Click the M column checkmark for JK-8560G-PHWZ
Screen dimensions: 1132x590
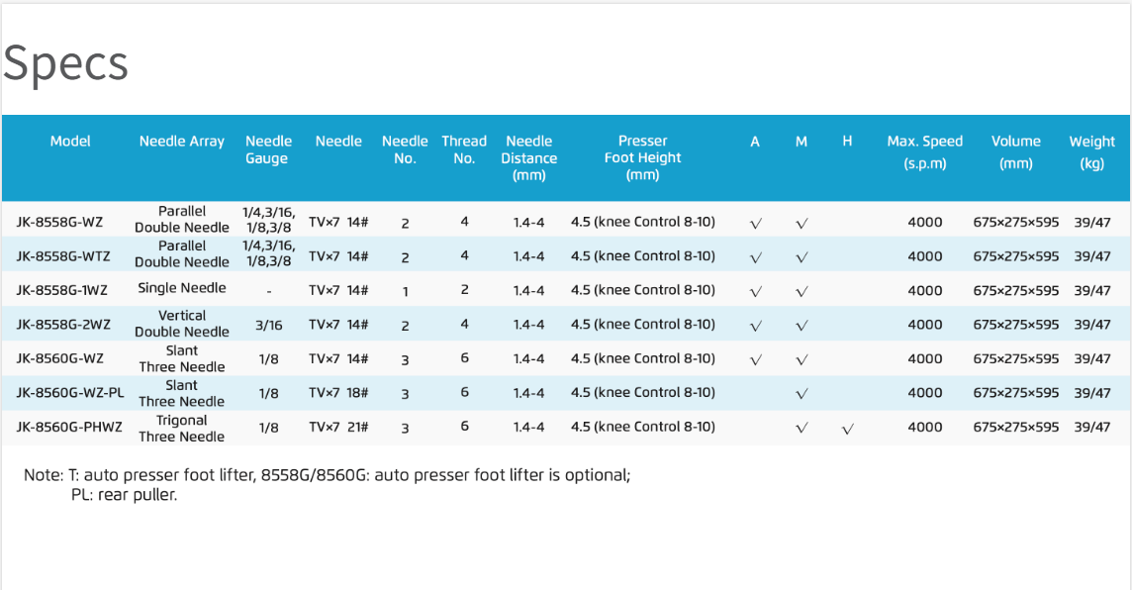(x=802, y=429)
